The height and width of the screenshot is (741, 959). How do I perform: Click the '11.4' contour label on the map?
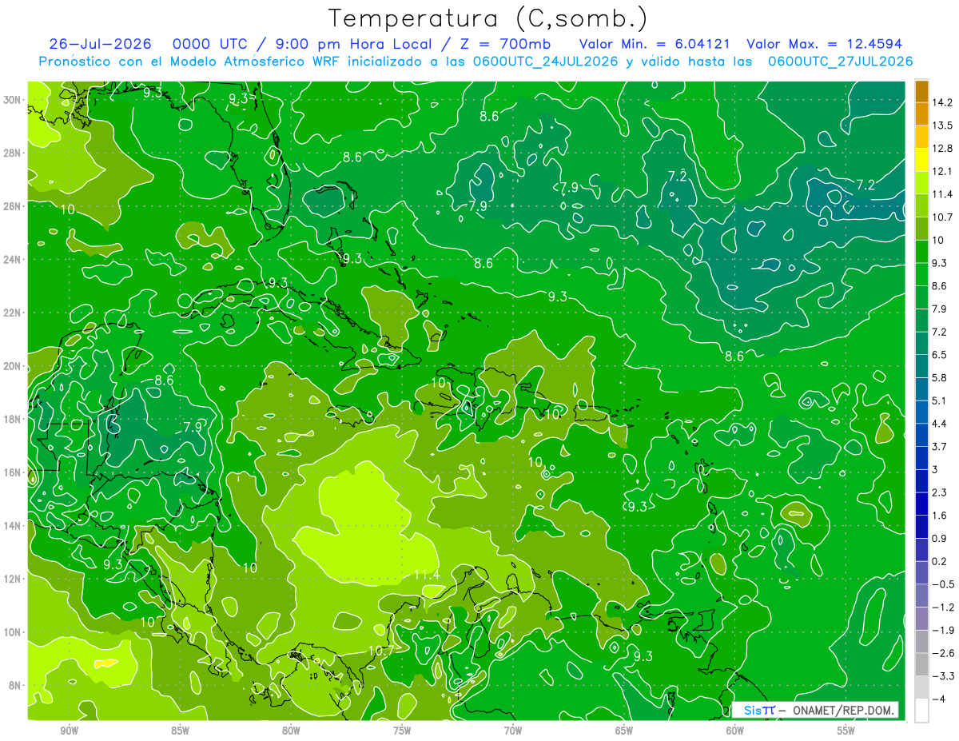(427, 575)
